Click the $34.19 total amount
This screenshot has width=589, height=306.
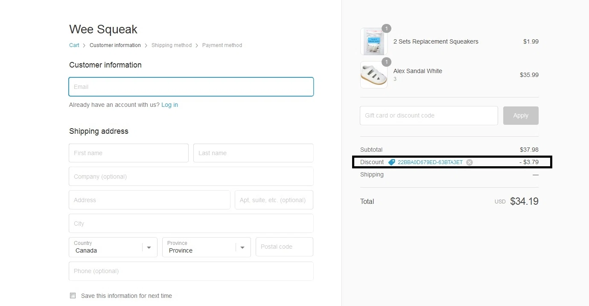tap(524, 201)
